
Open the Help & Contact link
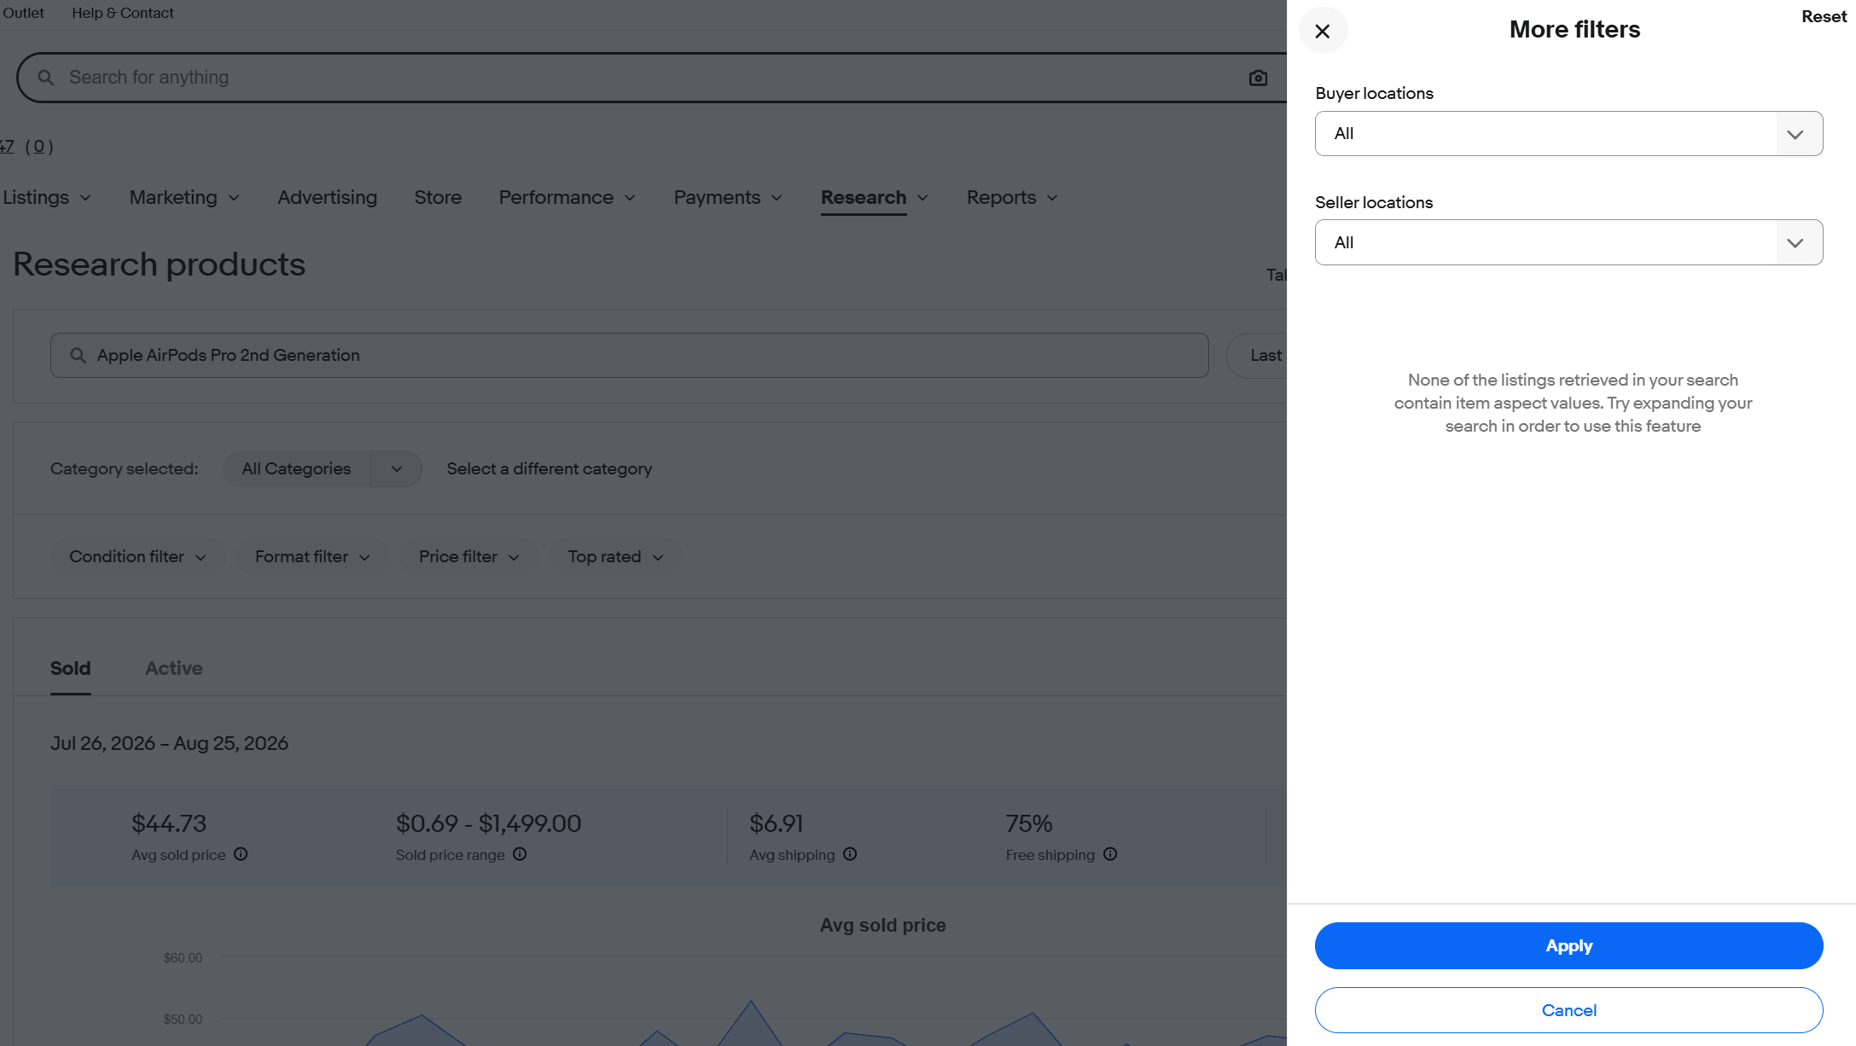tap(123, 13)
